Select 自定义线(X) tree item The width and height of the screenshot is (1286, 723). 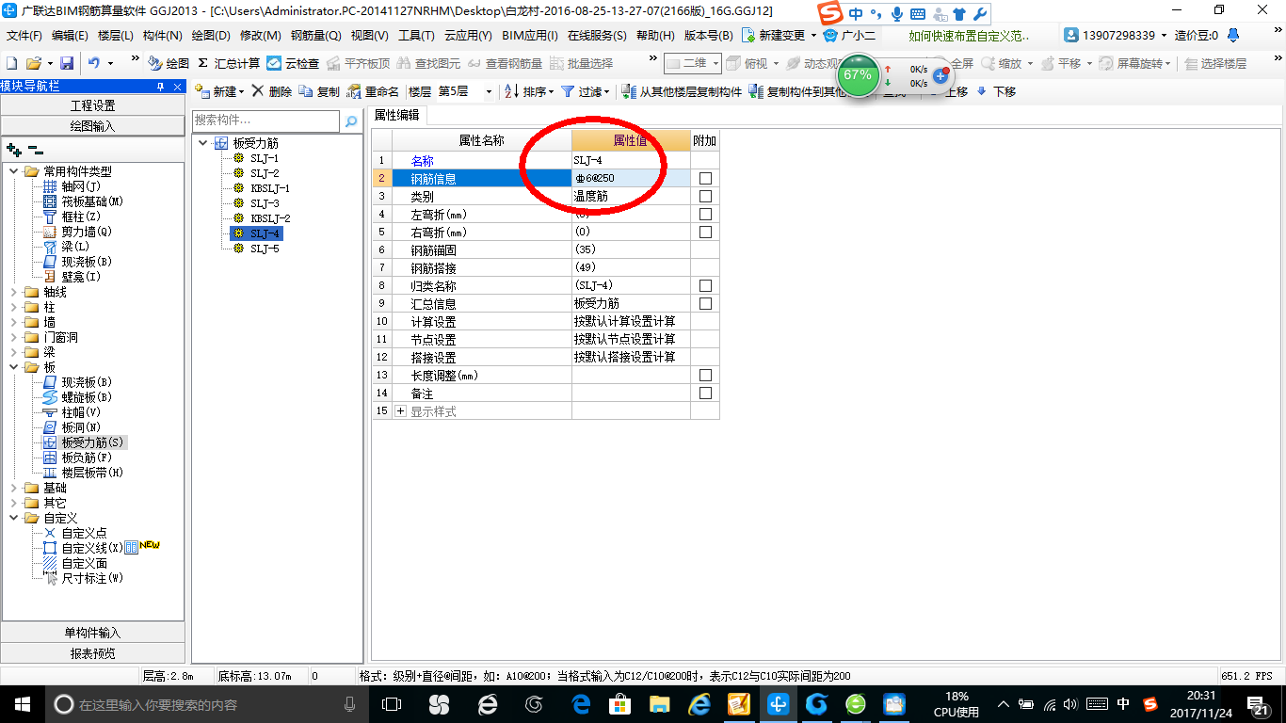[x=83, y=548]
